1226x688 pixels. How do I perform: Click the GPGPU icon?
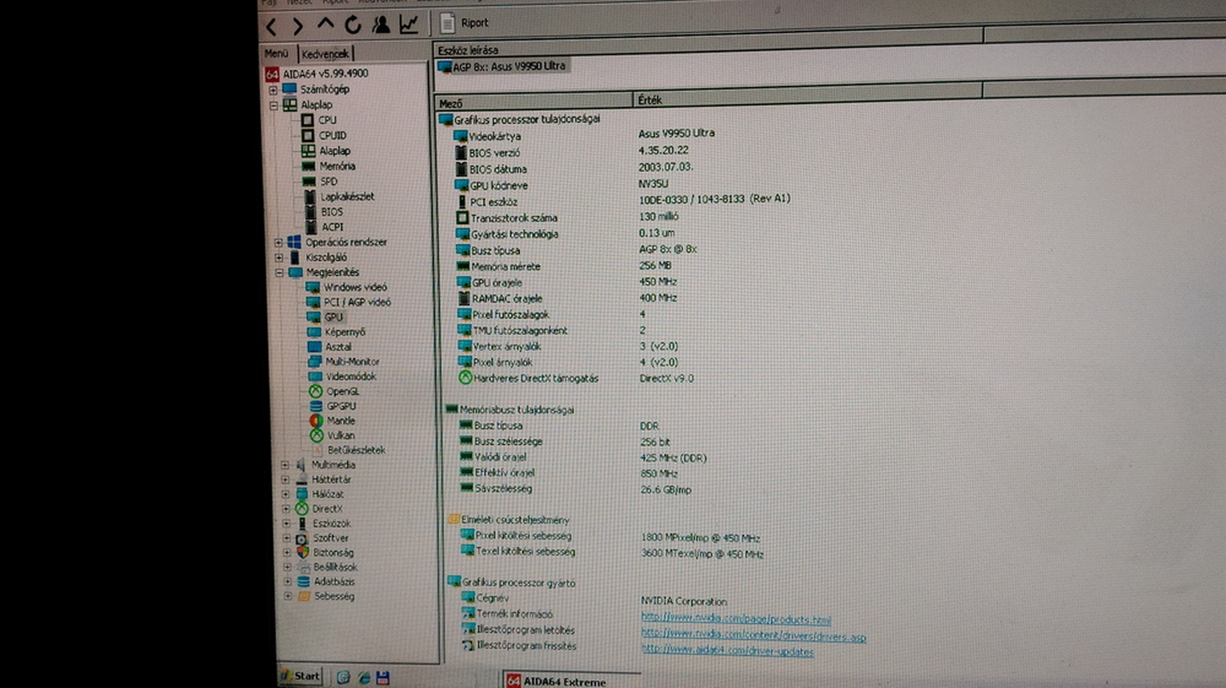[x=316, y=406]
